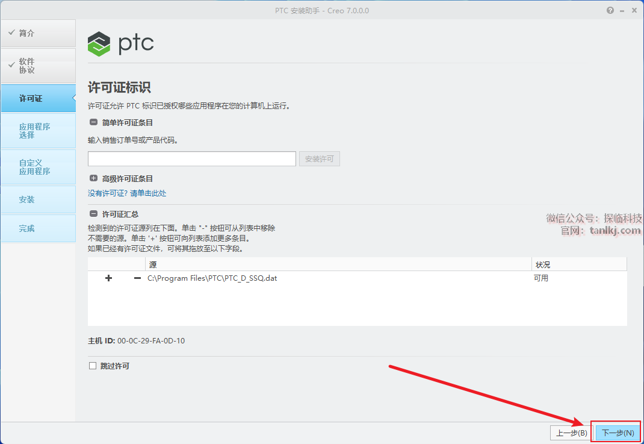
Task: Click the host ID 00-0C-29-FA-0D-10
Action: 151,341
